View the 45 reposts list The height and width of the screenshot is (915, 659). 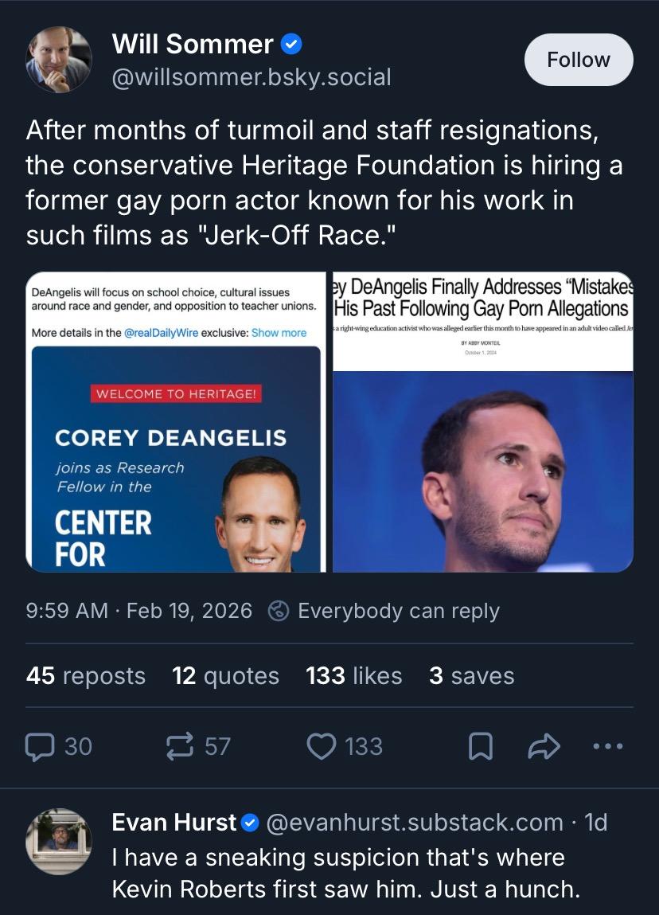point(86,676)
